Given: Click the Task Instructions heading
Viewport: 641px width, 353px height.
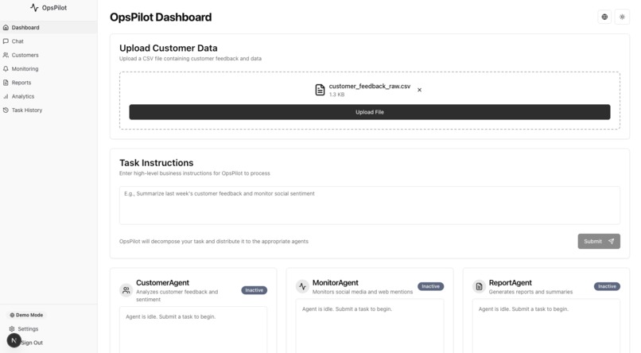Looking at the screenshot, I should pos(156,163).
